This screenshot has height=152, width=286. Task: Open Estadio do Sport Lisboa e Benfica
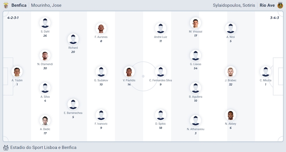click(x=44, y=147)
